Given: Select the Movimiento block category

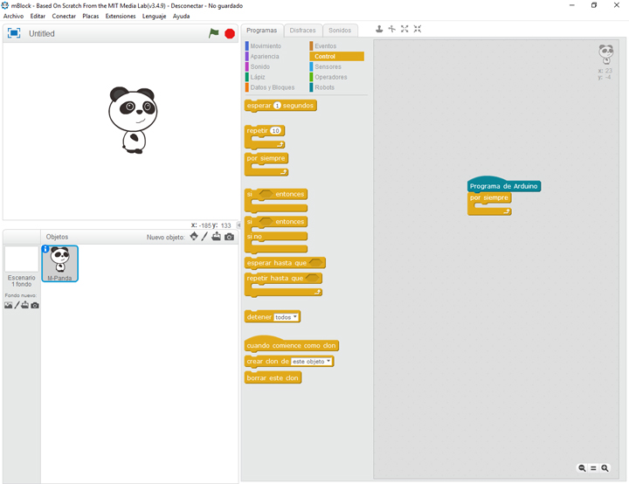Looking at the screenshot, I should click(265, 45).
